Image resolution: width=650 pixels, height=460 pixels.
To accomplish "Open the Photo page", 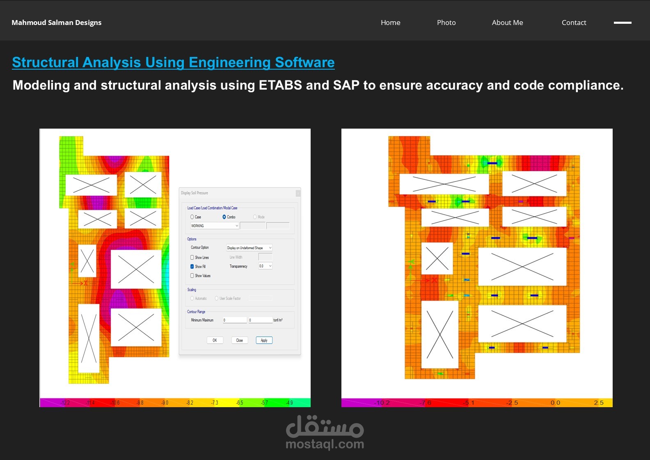I will tap(446, 23).
